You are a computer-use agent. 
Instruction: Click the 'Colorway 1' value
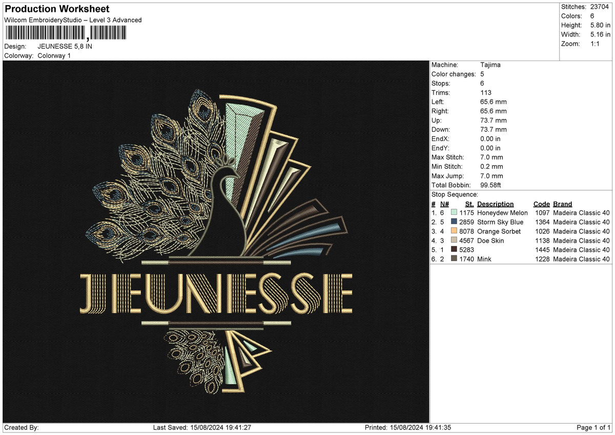54,55
